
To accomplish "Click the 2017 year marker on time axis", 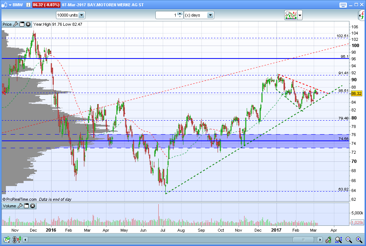I will pos(276,230).
